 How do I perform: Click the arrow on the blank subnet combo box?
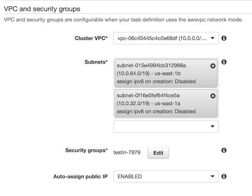[212, 126]
